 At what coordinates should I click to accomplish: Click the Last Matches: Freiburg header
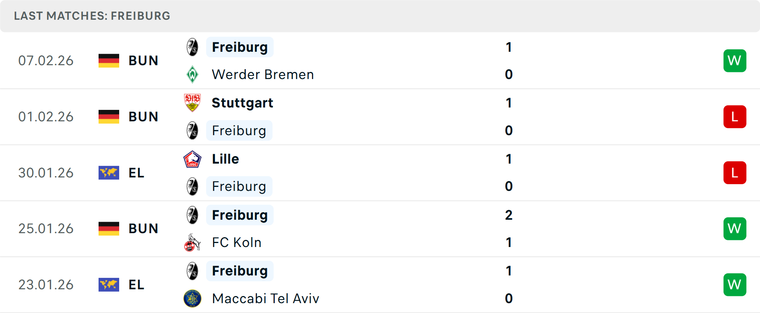[x=92, y=16]
